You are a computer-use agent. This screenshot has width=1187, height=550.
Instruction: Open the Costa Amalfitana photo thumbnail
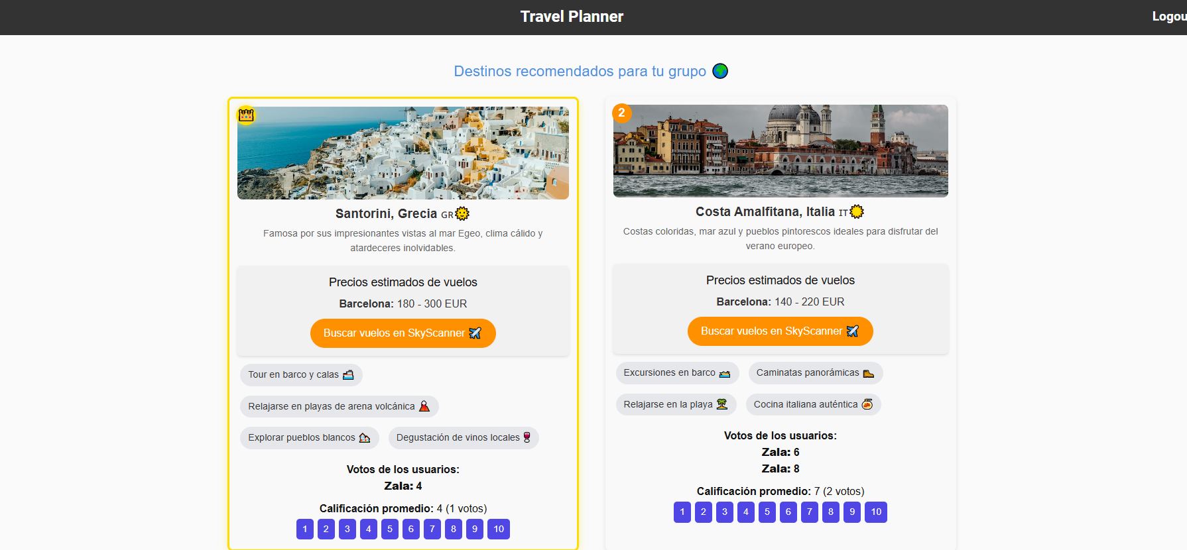[x=781, y=151]
